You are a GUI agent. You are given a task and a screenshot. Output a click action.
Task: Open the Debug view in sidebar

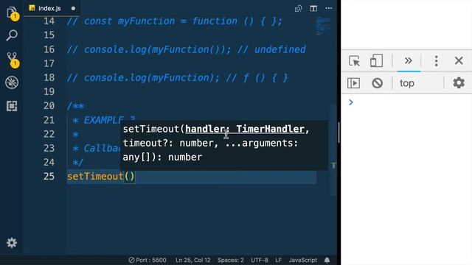click(x=12, y=82)
